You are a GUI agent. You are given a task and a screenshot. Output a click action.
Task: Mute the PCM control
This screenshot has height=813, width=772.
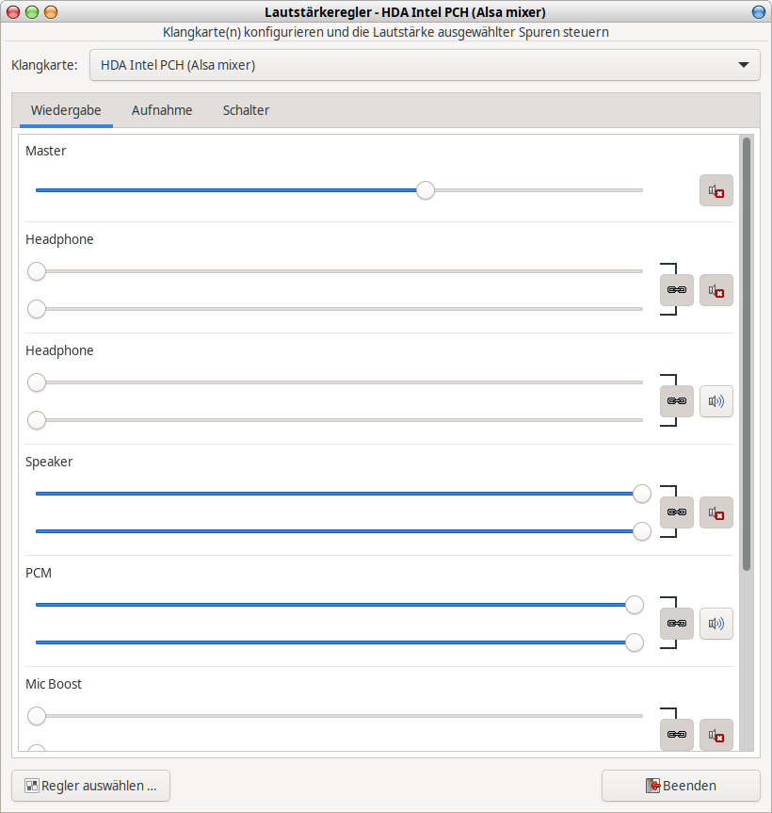(716, 624)
